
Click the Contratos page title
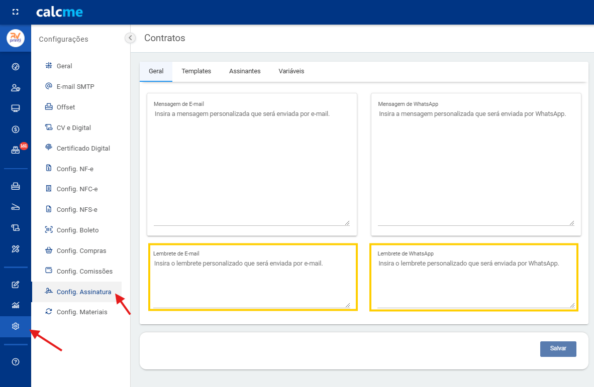coord(164,38)
